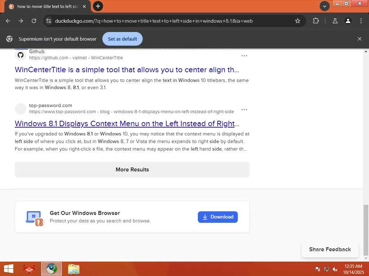369x276 pixels.
Task: Open the github.com valinet WinCenterTitle URL
Action: [x=76, y=58]
